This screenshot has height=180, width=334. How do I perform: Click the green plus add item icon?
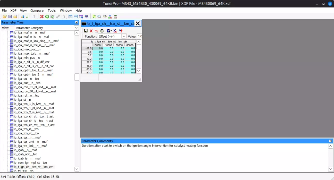click(x=47, y=16)
